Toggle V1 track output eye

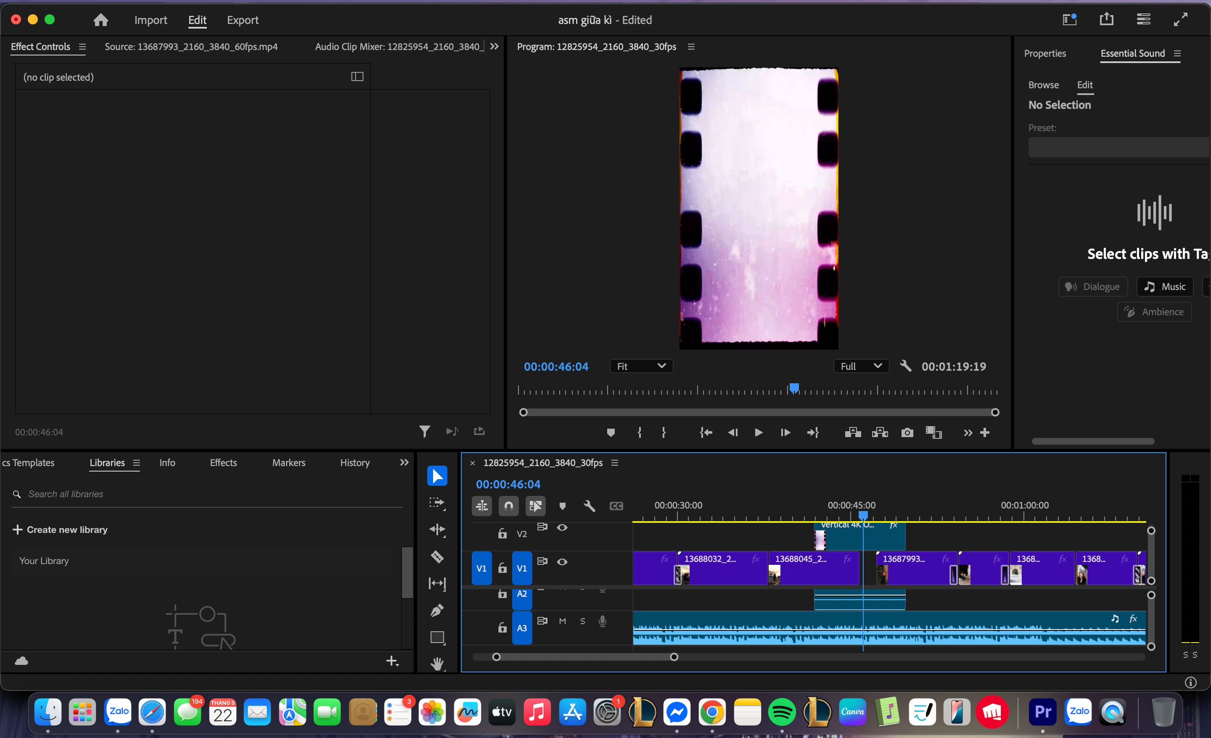(x=562, y=561)
